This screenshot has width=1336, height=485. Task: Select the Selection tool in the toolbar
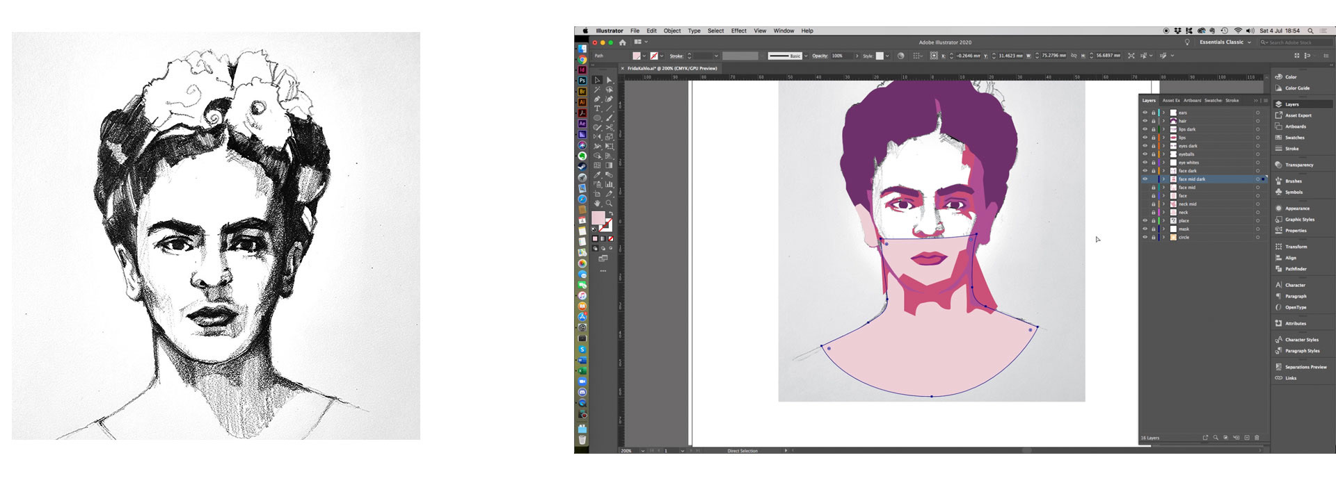(x=597, y=81)
